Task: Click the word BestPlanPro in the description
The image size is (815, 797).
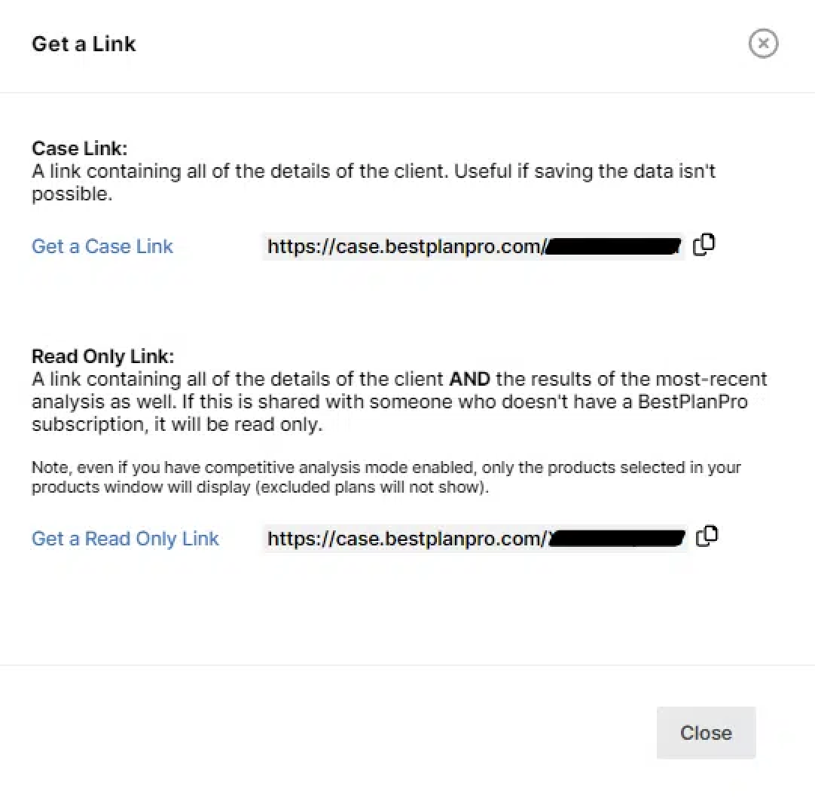Action: (692, 402)
